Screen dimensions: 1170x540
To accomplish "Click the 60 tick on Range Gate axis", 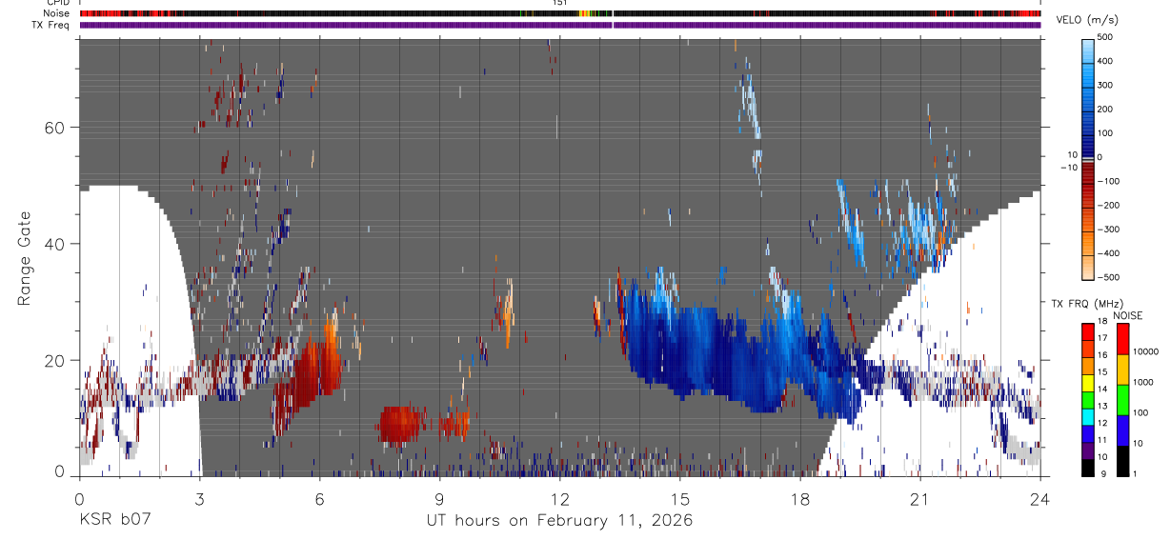I will (x=57, y=128).
